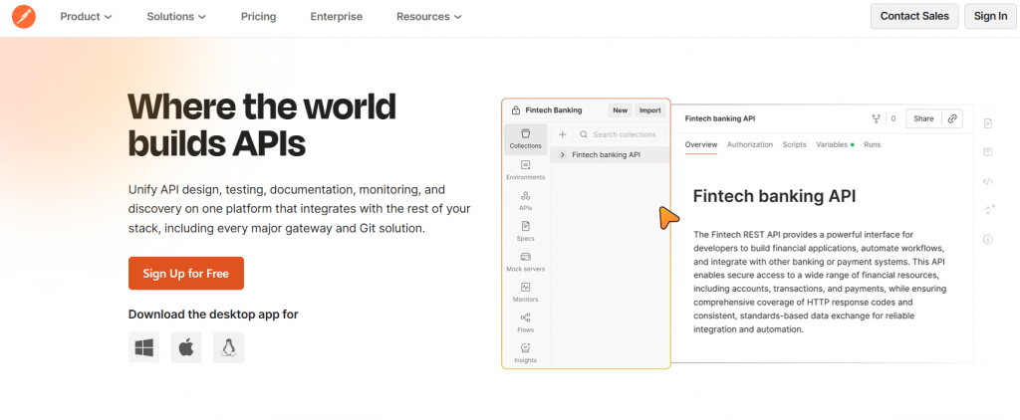Click the Import button
Viewport: 1020px width, 420px height.
649,110
